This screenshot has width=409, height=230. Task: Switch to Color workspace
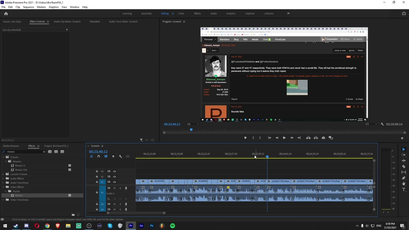pos(181,13)
